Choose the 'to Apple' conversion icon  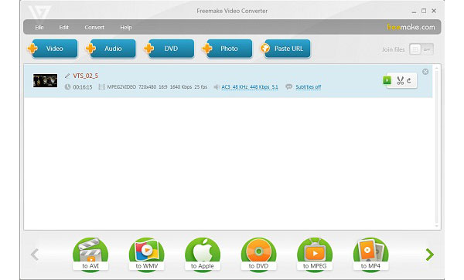coord(203,255)
